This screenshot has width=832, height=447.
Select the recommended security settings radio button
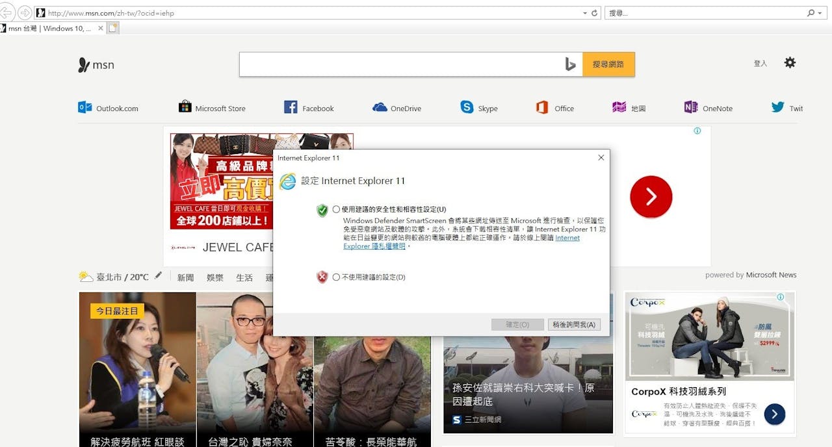click(336, 209)
